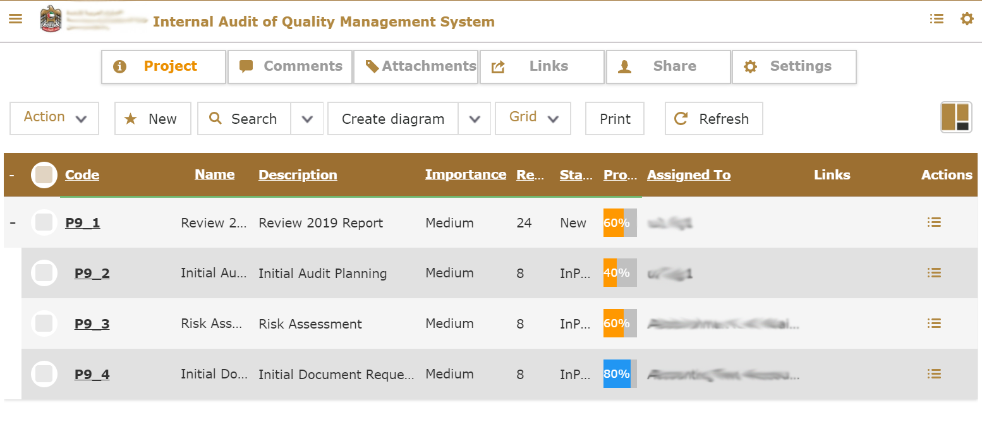Image resolution: width=982 pixels, height=441 pixels.
Task: Open actions menu icon for P9_4
Action: pos(934,374)
